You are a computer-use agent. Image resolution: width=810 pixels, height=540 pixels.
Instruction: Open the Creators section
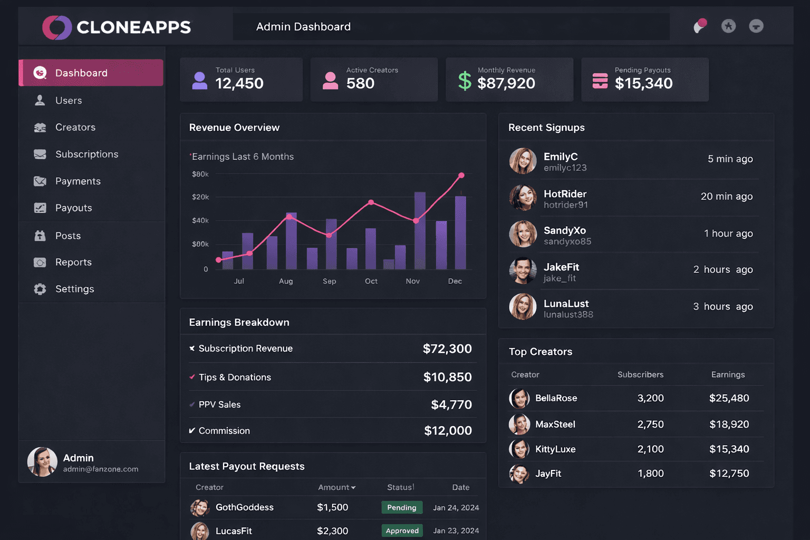pos(91,127)
